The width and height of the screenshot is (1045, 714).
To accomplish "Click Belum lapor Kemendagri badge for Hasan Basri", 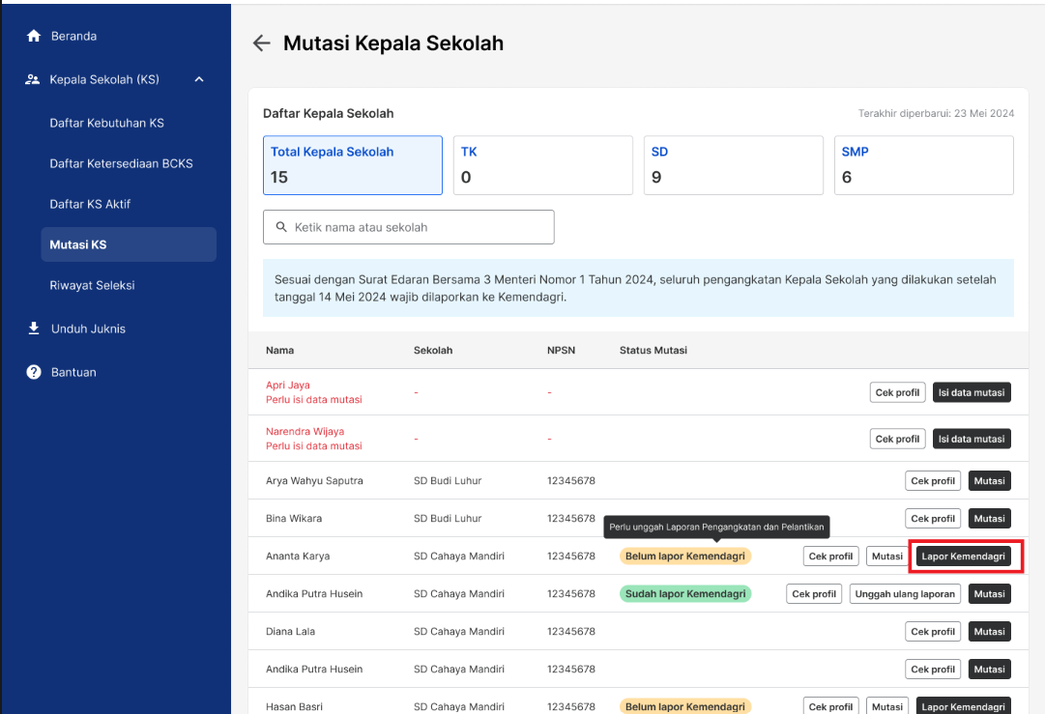I will [685, 706].
